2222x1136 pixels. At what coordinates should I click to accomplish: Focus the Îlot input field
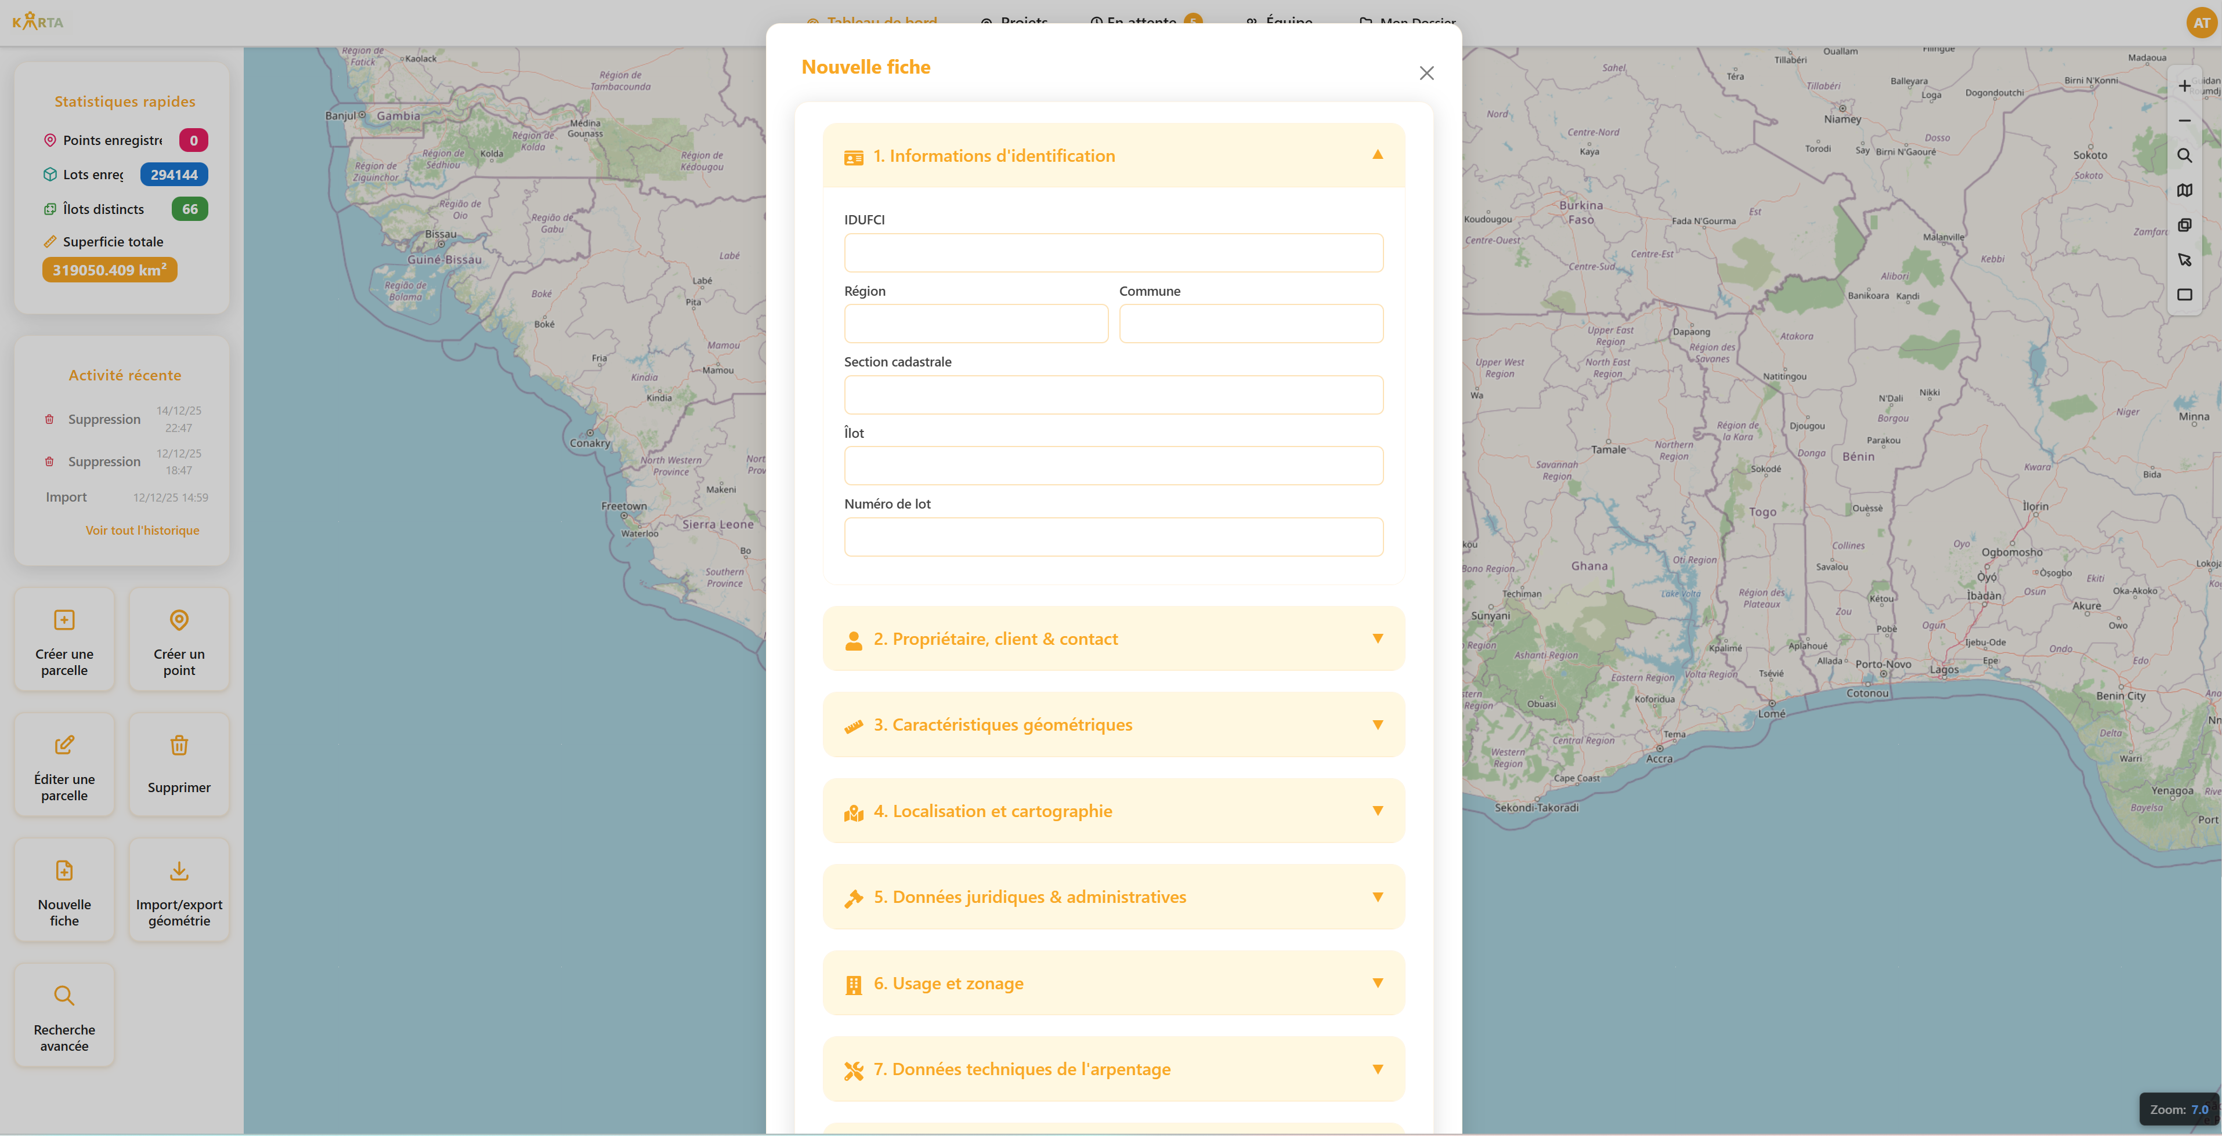point(1114,466)
